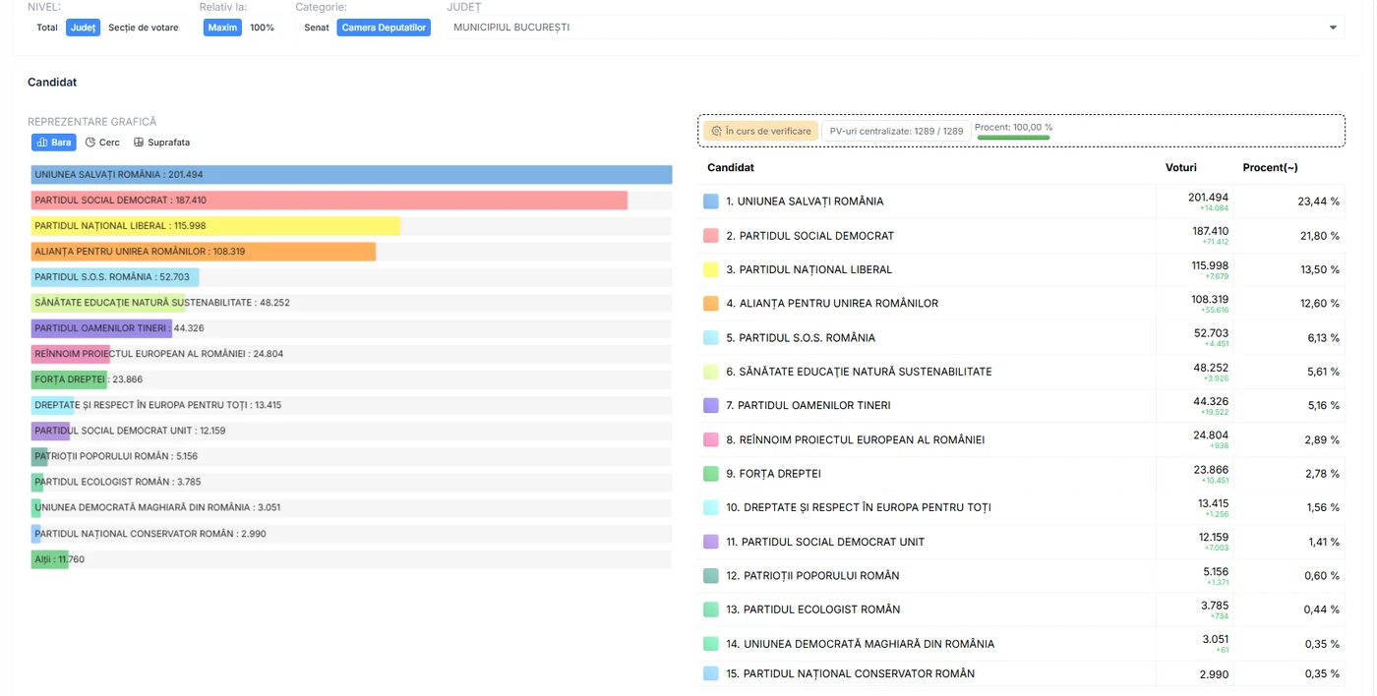Click the Candidat column header
This screenshot has width=1377, height=696.
[731, 168]
